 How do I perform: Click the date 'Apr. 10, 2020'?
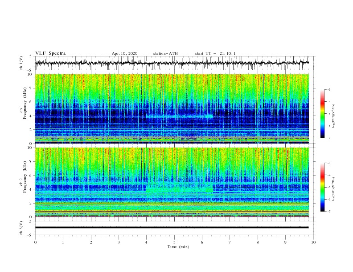click(124, 53)
